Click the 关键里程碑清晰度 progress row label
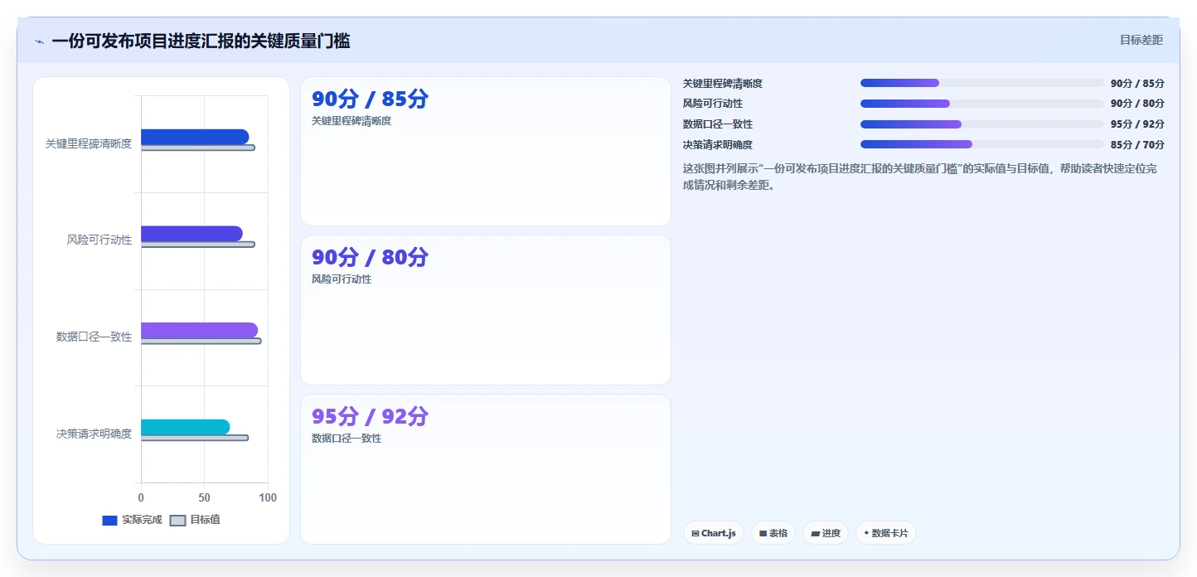This screenshot has width=1197, height=577. tap(723, 83)
